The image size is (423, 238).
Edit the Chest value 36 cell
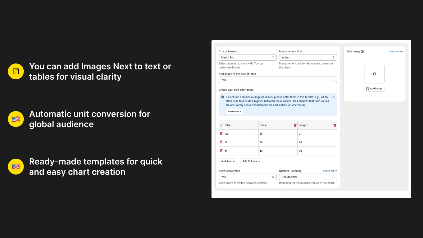pyautogui.click(x=278, y=134)
